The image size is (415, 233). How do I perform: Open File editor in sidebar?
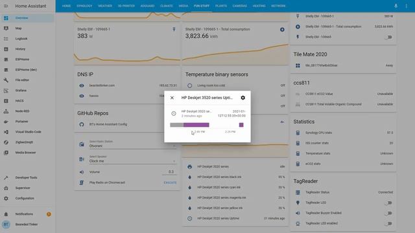[27, 80]
